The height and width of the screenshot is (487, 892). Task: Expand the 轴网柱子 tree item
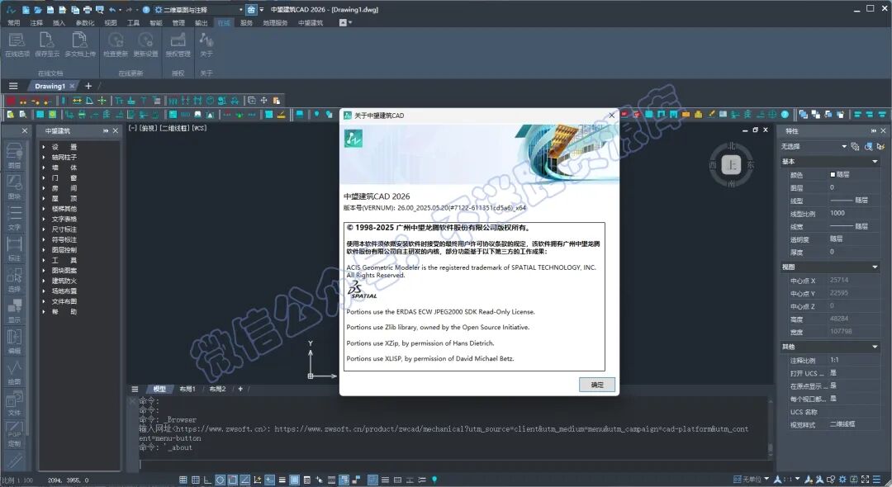(x=44, y=158)
